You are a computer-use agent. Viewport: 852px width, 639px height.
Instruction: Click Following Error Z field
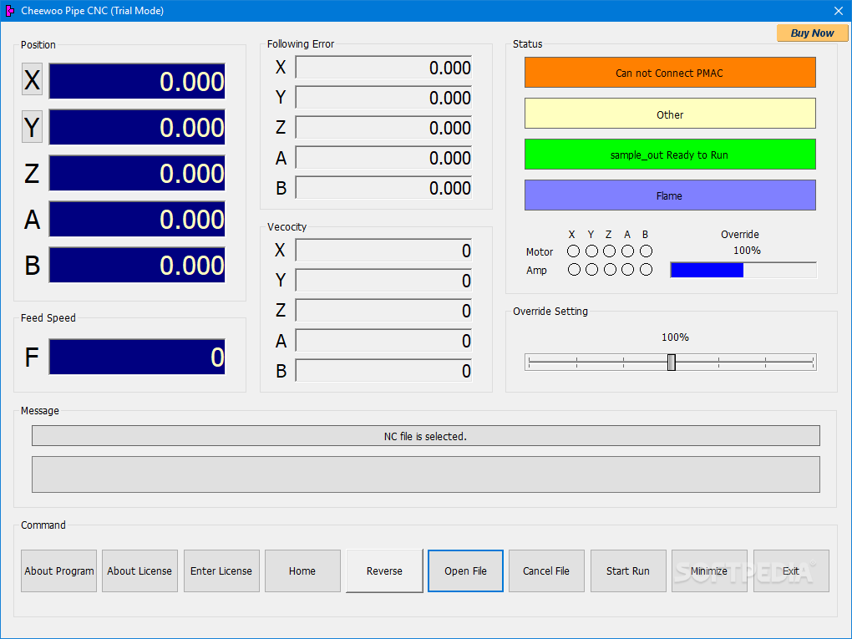[383, 128]
